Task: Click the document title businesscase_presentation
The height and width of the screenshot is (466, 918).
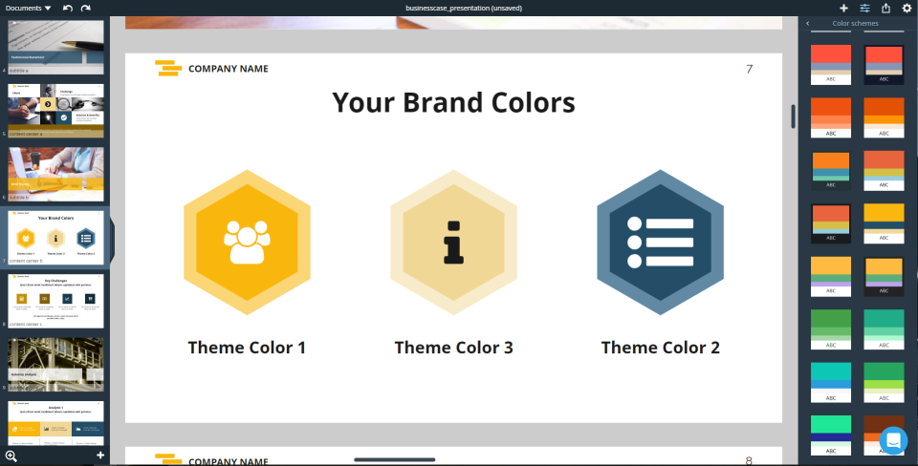Action: pyautogui.click(x=464, y=9)
